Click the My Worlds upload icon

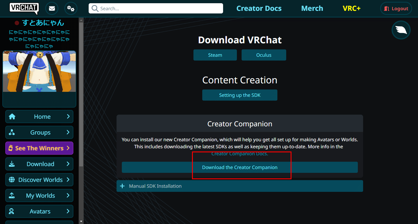12,195
